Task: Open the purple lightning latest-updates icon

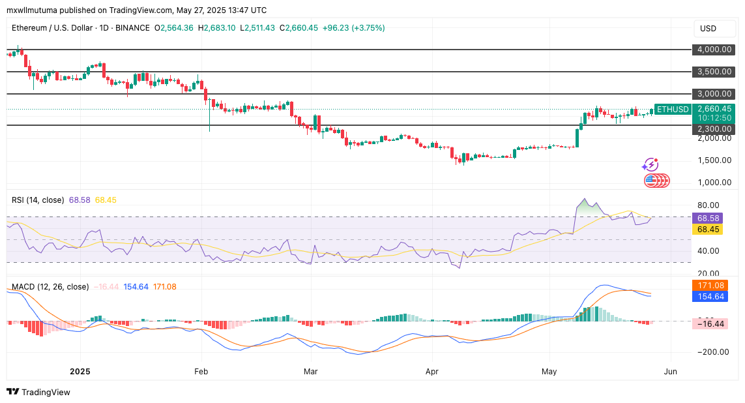Action: point(650,164)
